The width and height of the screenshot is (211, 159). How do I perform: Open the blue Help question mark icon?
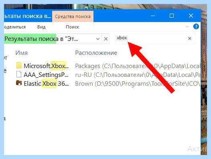196,26
